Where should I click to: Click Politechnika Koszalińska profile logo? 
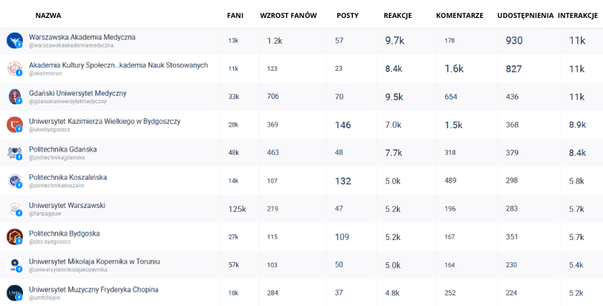pyautogui.click(x=14, y=181)
